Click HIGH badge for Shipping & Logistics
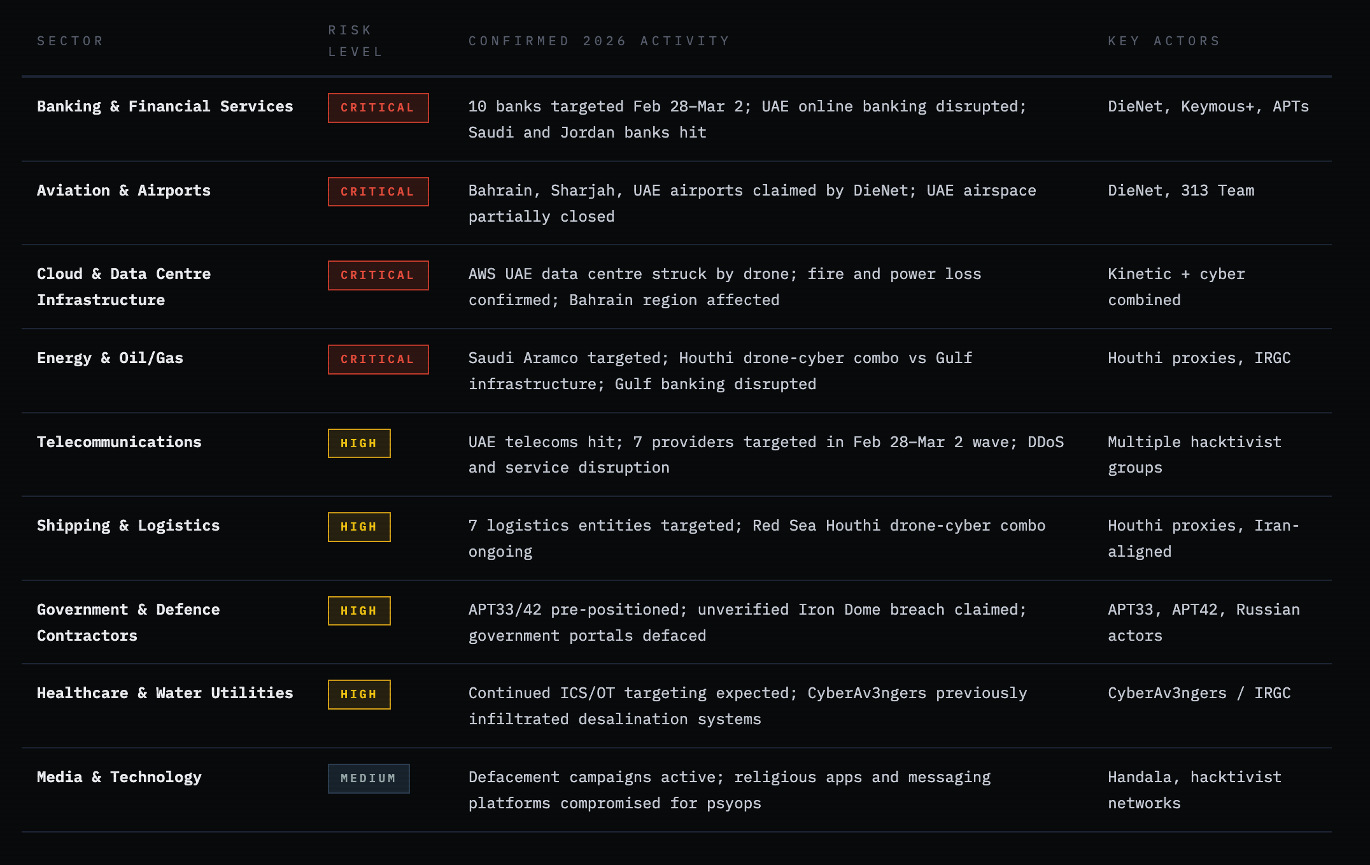The image size is (1370, 865). tap(359, 527)
